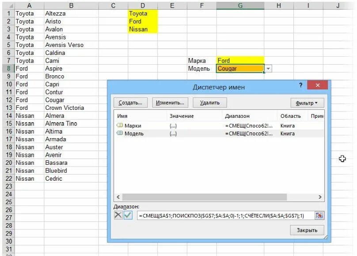Select the Avensis Verso cell
The width and height of the screenshot is (357, 256).
coord(71,45)
